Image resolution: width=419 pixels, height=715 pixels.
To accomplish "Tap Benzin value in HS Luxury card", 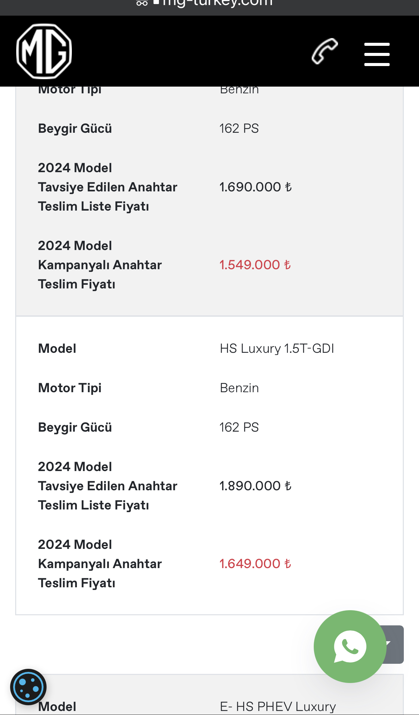I will coord(239,388).
